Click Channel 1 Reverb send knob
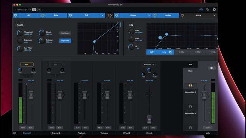Screen dimensions: 246x138 [x=33, y=69]
